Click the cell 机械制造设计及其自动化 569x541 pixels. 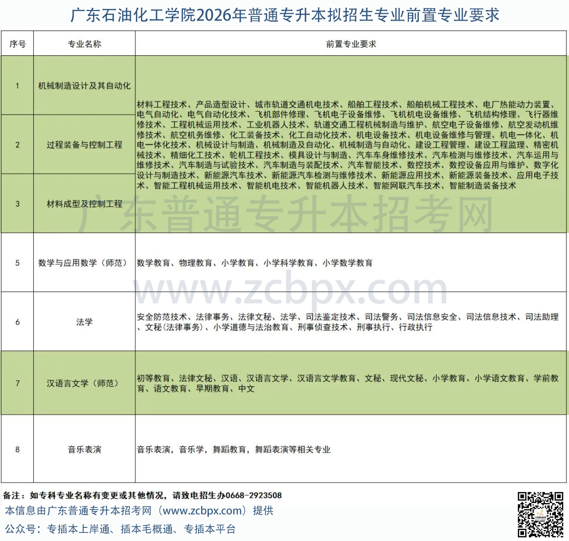(x=84, y=85)
